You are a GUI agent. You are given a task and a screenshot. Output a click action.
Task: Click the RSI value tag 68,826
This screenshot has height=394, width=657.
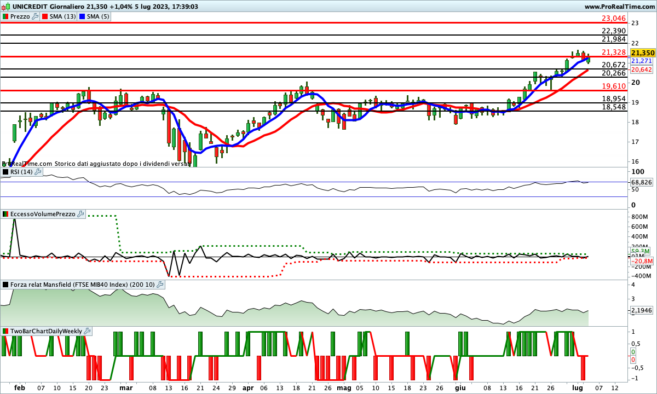pos(642,182)
